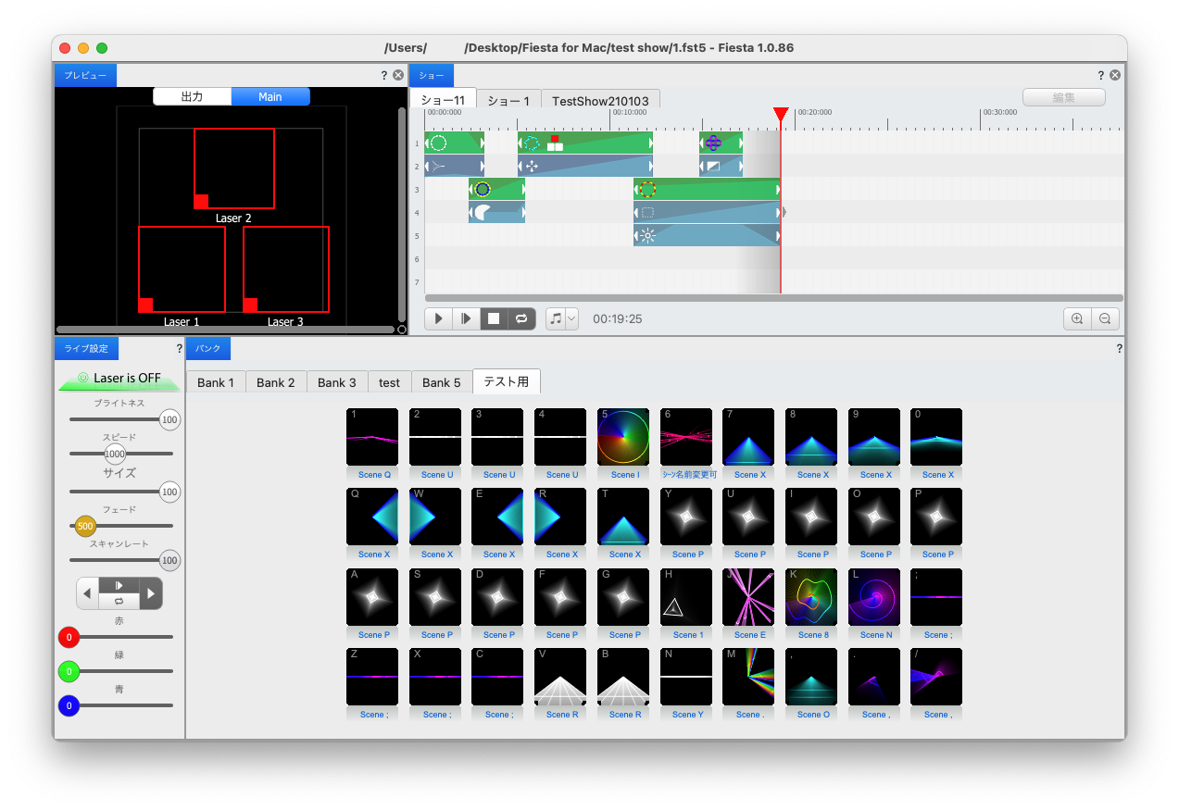Zoom in on the timeline
1179x810 pixels.
[x=1077, y=318]
